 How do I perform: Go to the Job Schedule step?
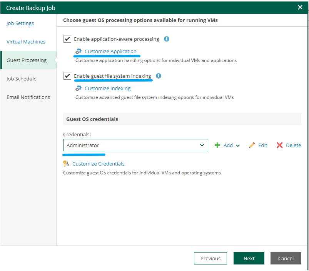(21, 79)
